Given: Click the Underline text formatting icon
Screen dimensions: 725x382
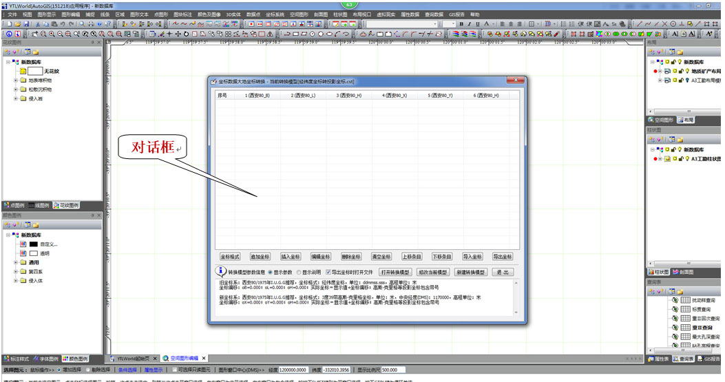Looking at the screenshot, I should [477, 24].
